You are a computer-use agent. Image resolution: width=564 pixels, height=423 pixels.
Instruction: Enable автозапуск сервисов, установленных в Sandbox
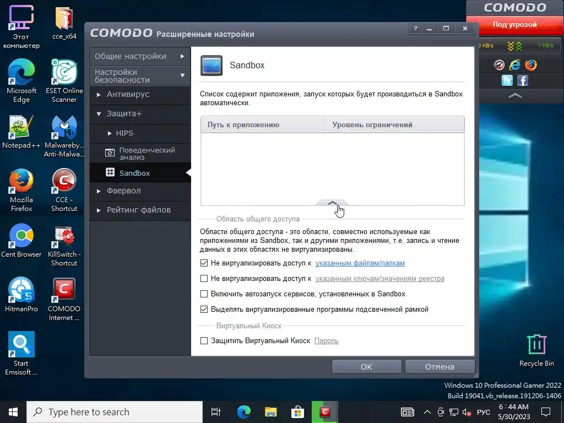coord(204,294)
